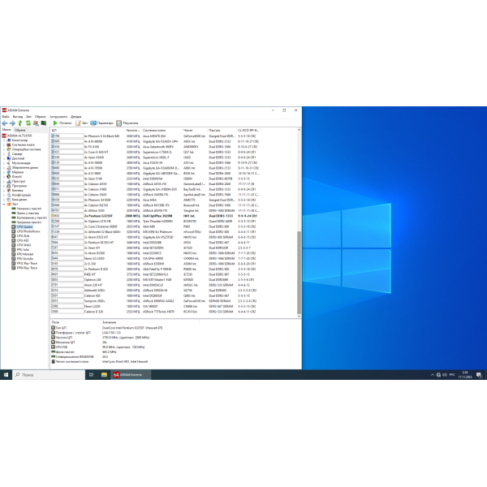Open the Вигляд menu
487x487 pixels.
click(x=18, y=116)
